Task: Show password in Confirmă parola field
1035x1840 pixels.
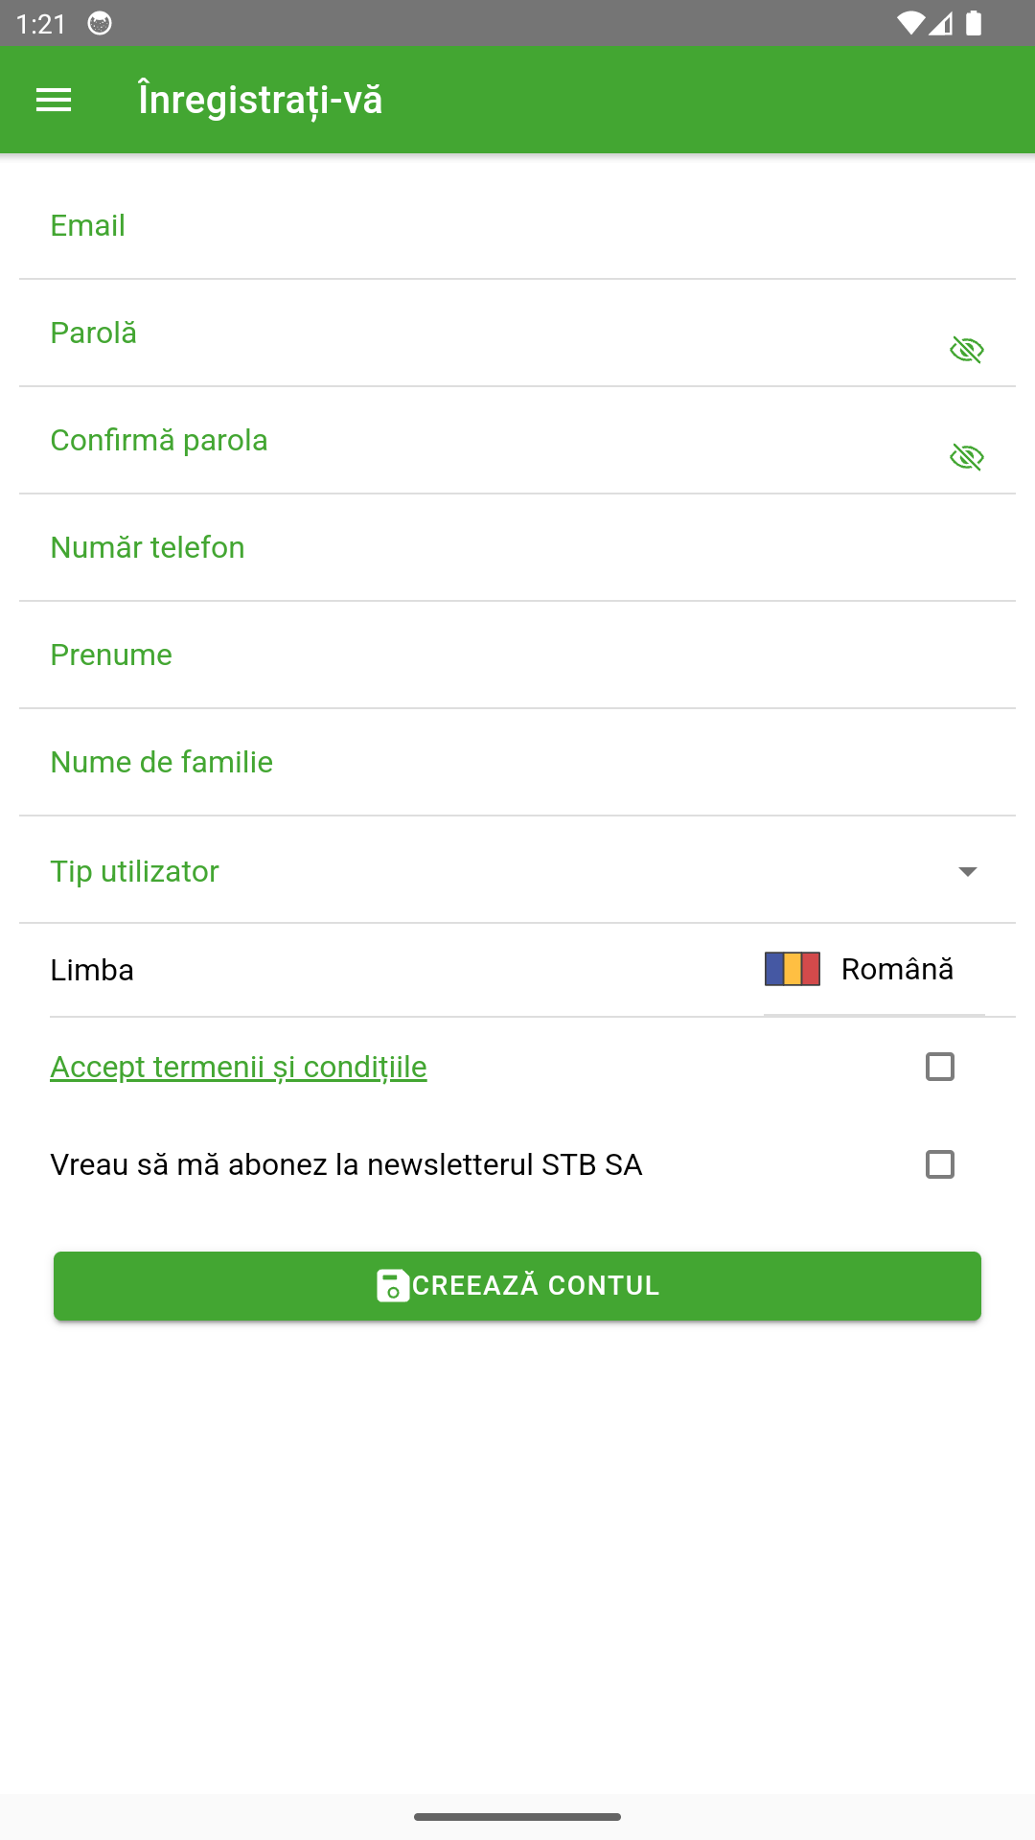Action: (967, 457)
